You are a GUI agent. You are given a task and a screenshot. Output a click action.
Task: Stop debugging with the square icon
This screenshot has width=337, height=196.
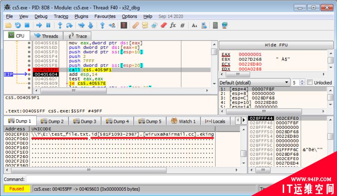[x=27, y=26]
